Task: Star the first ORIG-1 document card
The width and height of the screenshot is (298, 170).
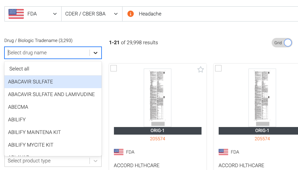Action: click(x=201, y=70)
